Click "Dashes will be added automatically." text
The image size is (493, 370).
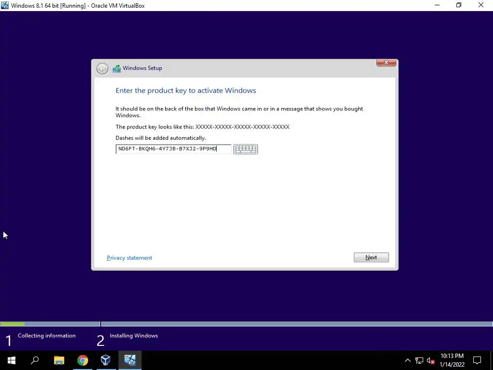[x=161, y=138]
